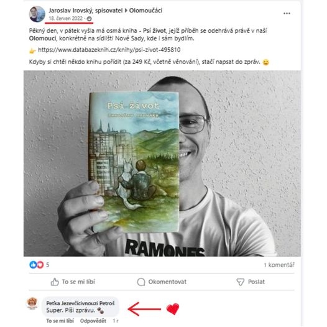Open the three-dot post options menu
327x327 pixels.
(287, 13)
